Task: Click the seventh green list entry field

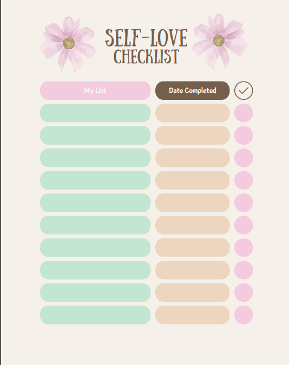Action: [95, 247]
